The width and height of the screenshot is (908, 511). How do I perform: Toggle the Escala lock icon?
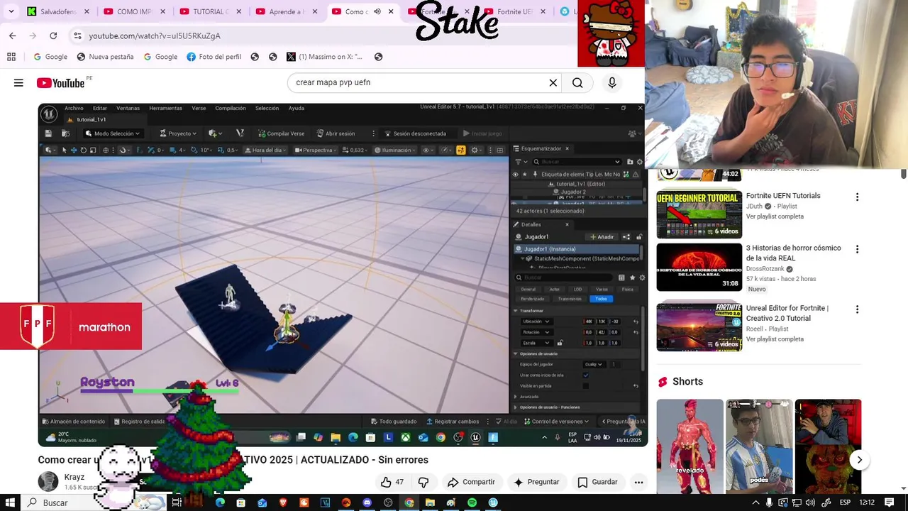coord(560,343)
